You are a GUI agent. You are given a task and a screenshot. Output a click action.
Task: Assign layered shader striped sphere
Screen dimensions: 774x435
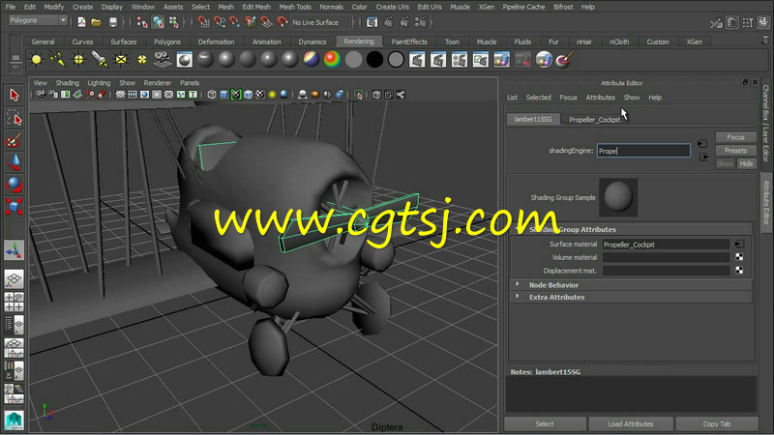[311, 60]
